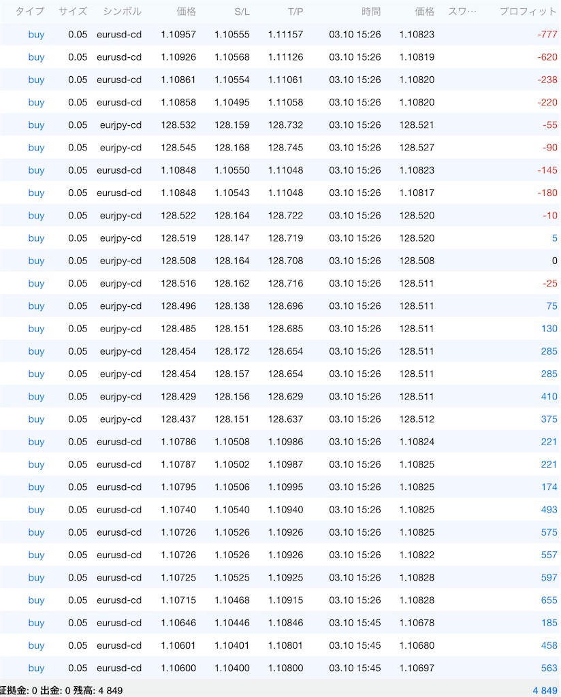This screenshot has height=697, width=561.
Task: Select S/L value 1.10468
Action: (232, 600)
